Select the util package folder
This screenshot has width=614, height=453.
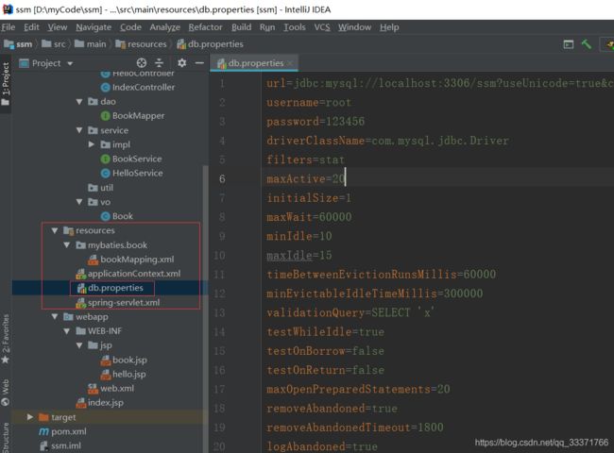pos(101,188)
